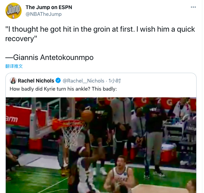Image resolution: width=204 pixels, height=193 pixels.
Task: Open the three-dot more options menu
Action: click(193, 7)
